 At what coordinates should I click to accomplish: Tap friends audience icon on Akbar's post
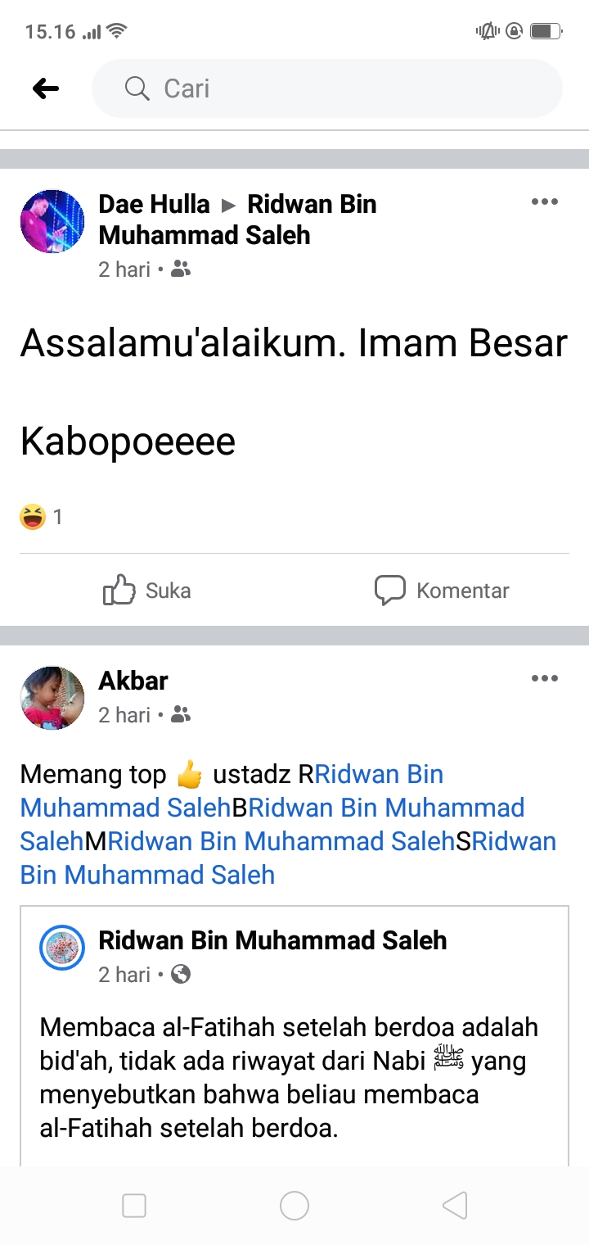pyautogui.click(x=181, y=715)
